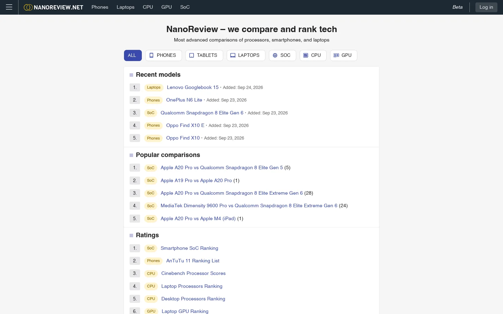Click the CPU tag beside Cinebench Processor Scores

pos(151,274)
